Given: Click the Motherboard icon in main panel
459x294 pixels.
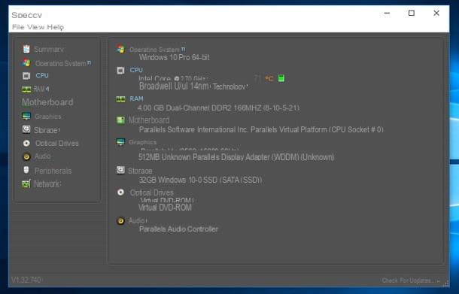Looking at the screenshot, I should (x=120, y=120).
